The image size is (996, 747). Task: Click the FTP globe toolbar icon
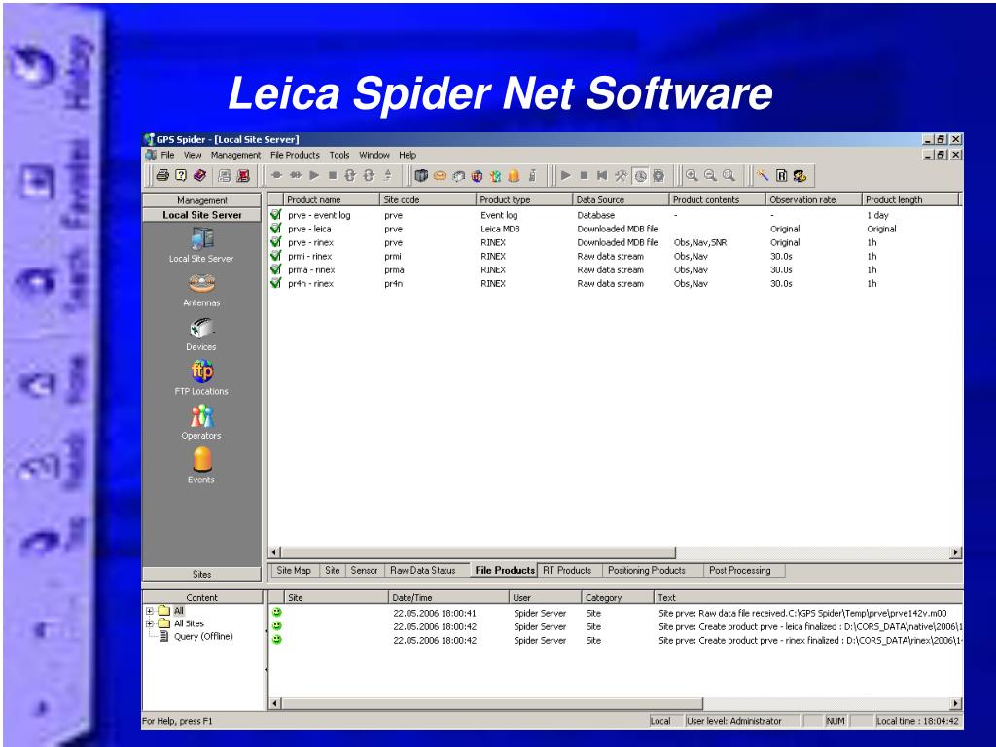point(477,176)
